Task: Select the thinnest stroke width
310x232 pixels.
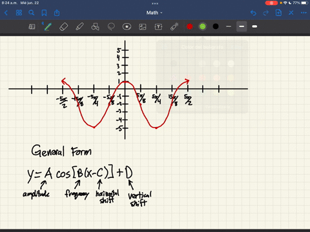Action: (229, 26)
